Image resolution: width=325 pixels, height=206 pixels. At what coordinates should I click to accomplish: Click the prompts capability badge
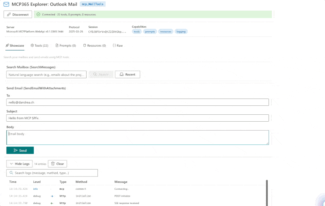coord(150,32)
